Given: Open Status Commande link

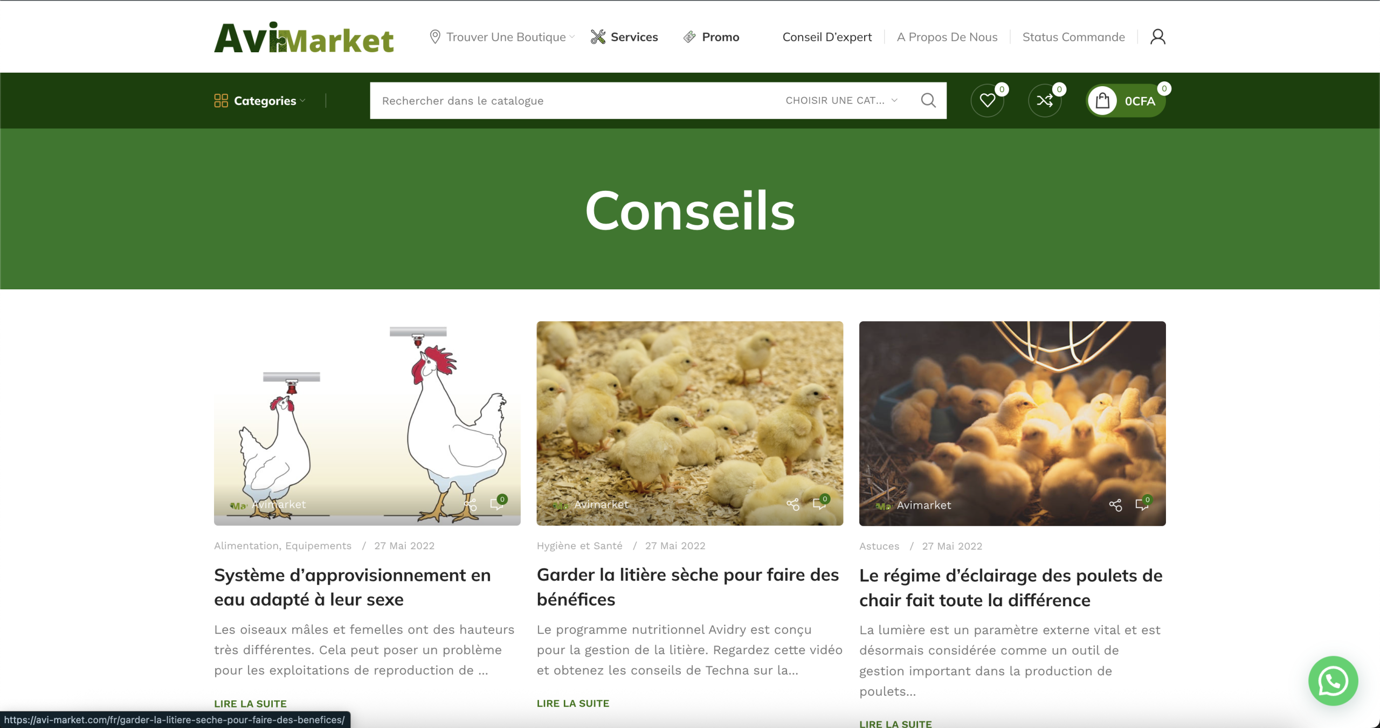Looking at the screenshot, I should (x=1073, y=37).
